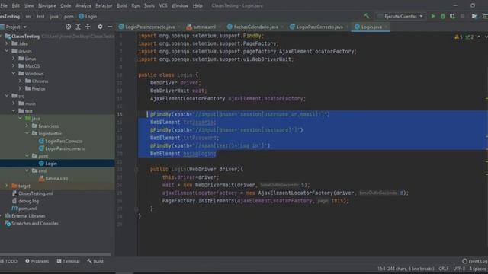Open the Build menu
Screen dimensions: 488x274
[x=122, y=5]
